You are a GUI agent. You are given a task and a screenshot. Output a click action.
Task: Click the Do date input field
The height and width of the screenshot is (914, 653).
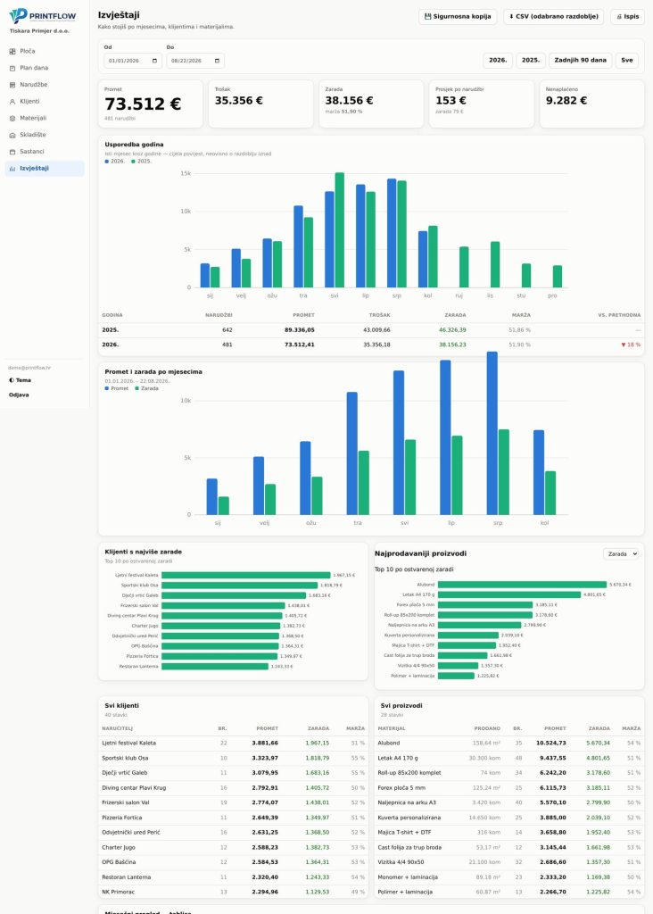[x=195, y=61]
